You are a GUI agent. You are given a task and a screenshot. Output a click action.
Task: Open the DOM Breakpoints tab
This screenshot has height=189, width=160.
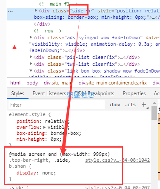(94, 93)
